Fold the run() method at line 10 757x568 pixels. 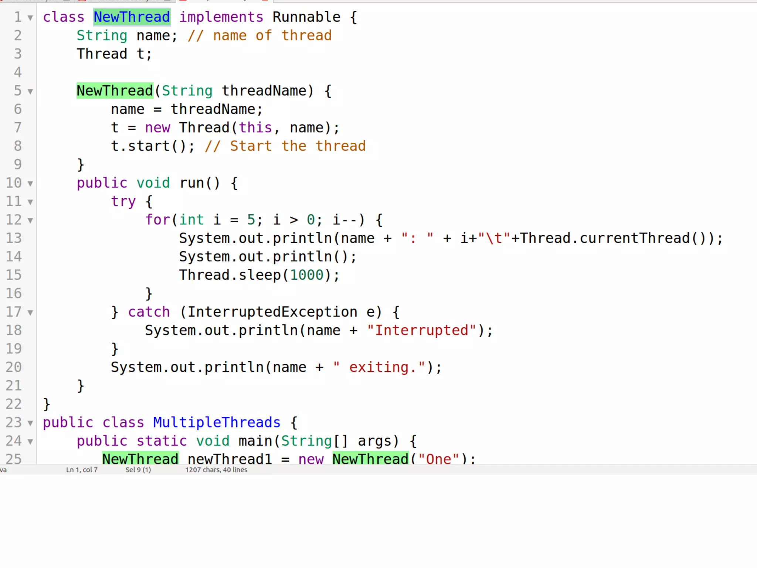(x=30, y=183)
